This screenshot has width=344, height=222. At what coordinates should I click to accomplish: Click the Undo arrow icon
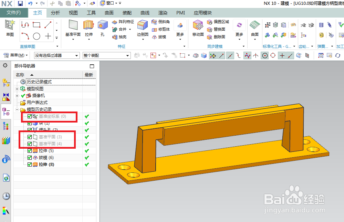[x=30, y=3]
